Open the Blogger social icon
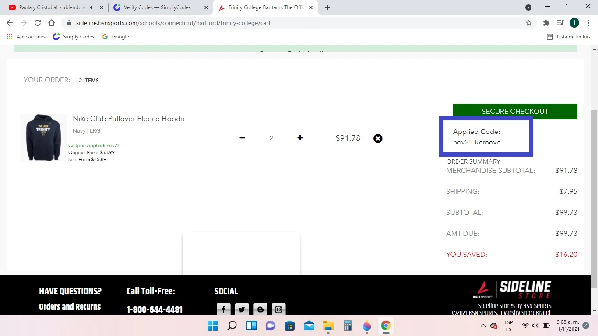The width and height of the screenshot is (598, 336). (x=260, y=309)
